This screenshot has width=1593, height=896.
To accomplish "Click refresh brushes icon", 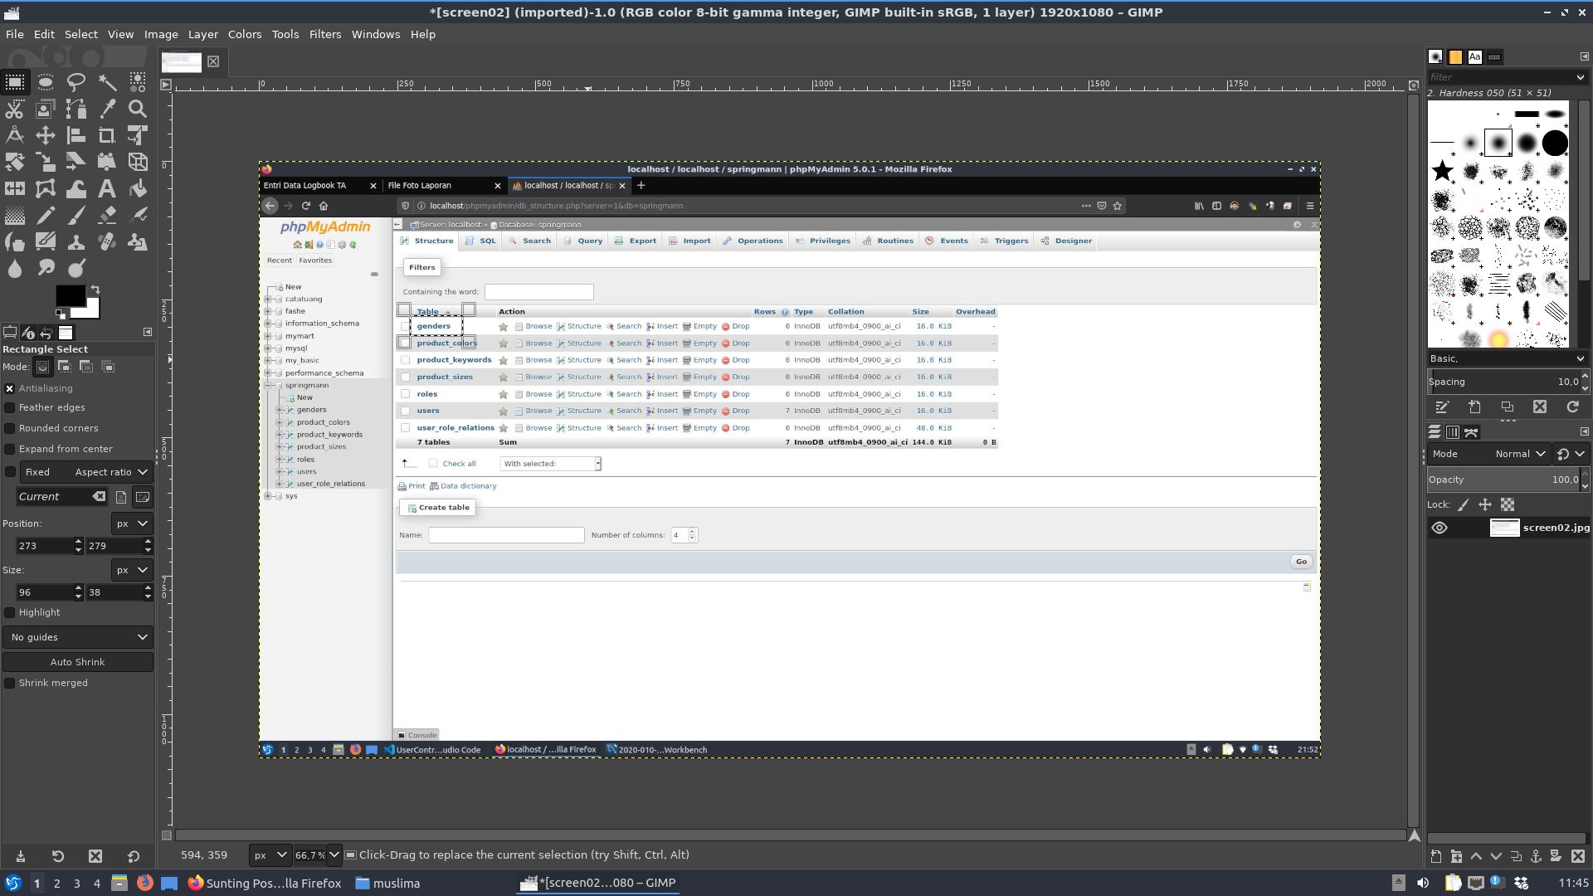I will pos(1572,407).
